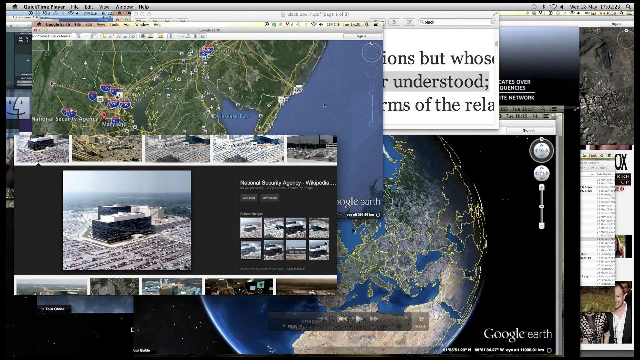Viewport: 640px width, 360px height.
Task: Click the Email envelope icon in Google Earth
Action: pyautogui.click(x=181, y=36)
